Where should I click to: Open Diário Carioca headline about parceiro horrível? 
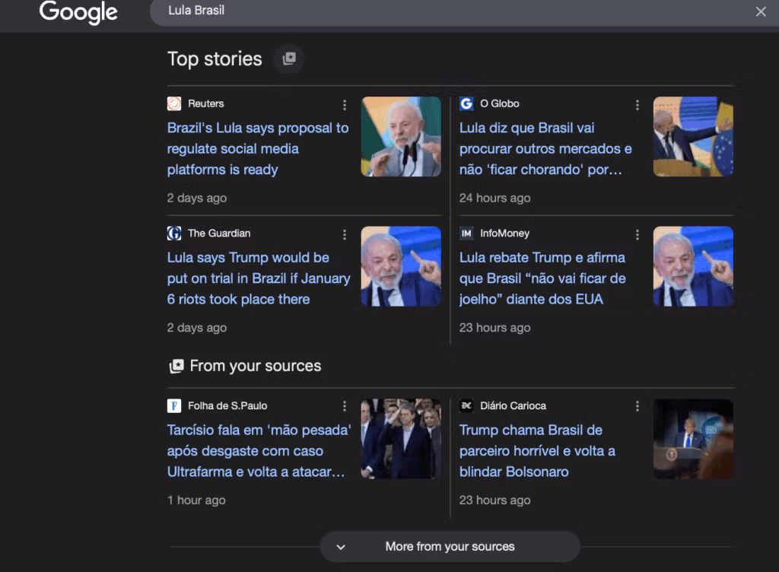click(x=537, y=451)
